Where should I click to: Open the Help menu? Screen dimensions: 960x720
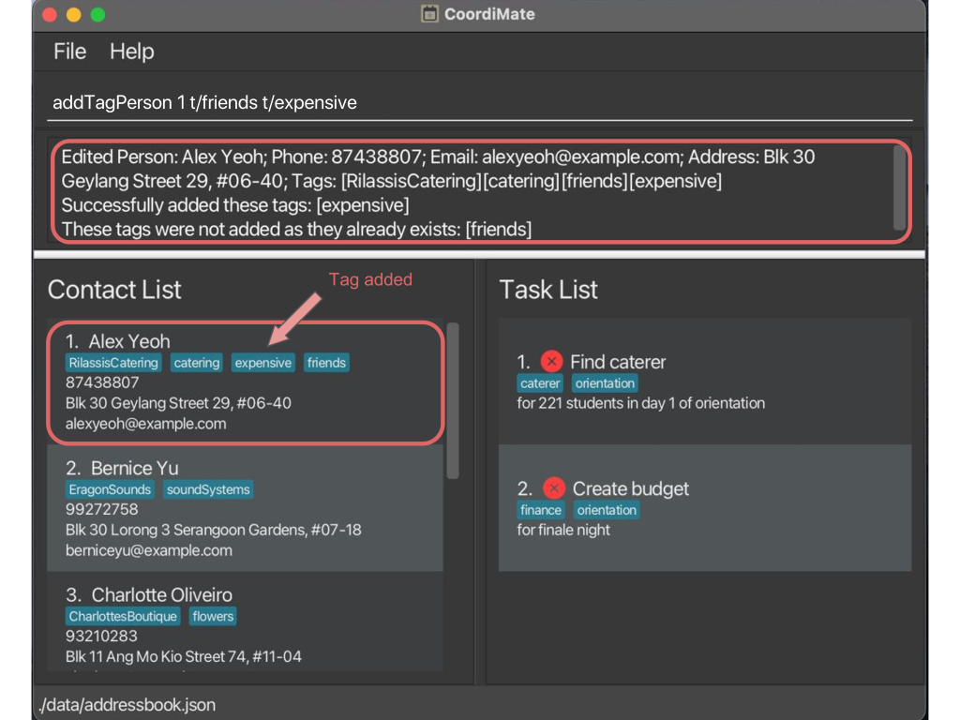pyautogui.click(x=131, y=52)
